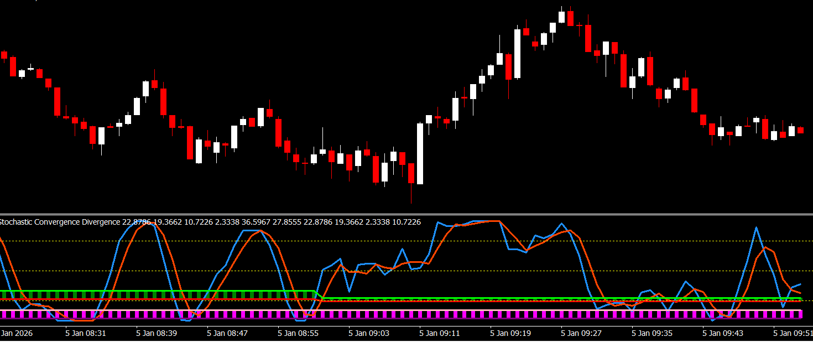Click the 5 Jan 08:55 time label
Viewport: 813px width, 342px height.
298,333
